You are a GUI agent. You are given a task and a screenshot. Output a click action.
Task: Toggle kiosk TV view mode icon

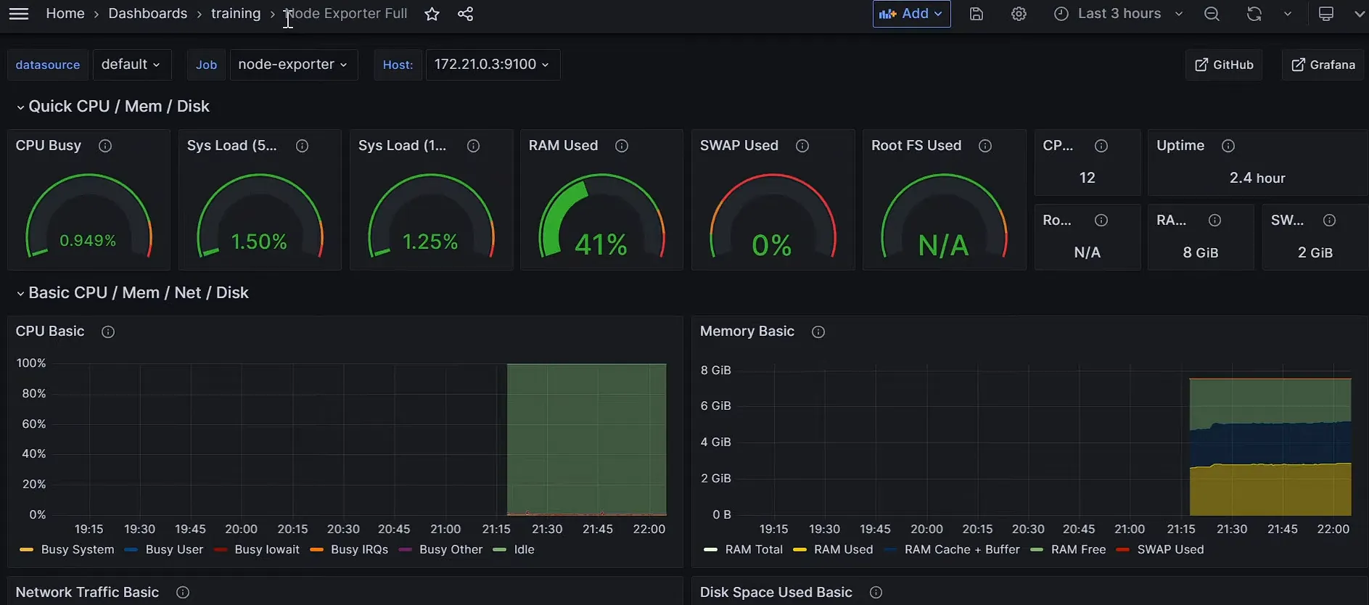click(x=1326, y=14)
